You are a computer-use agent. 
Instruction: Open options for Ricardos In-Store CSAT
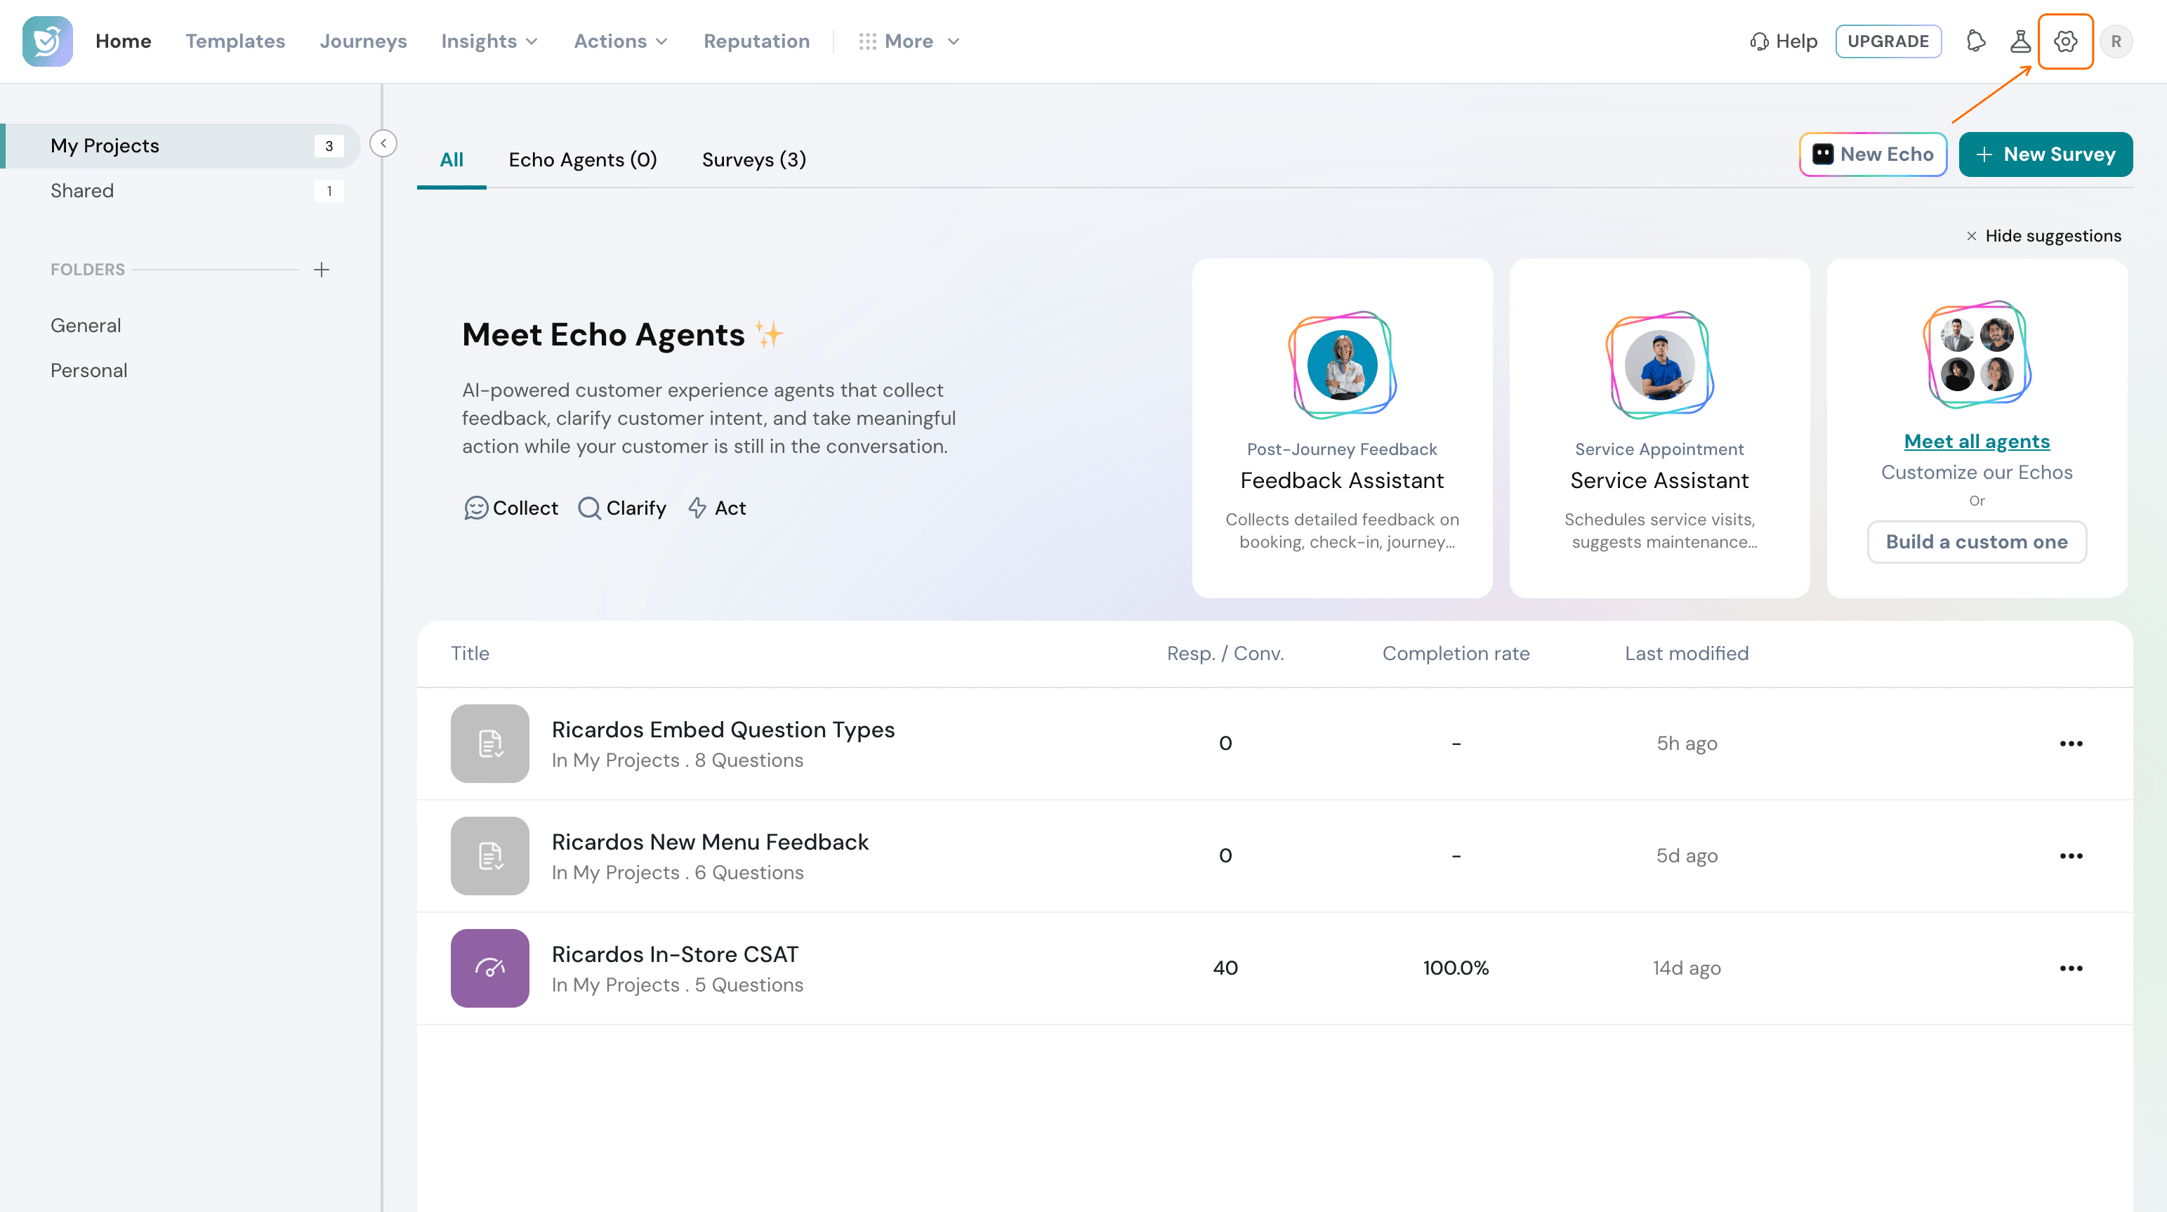tap(2071, 968)
